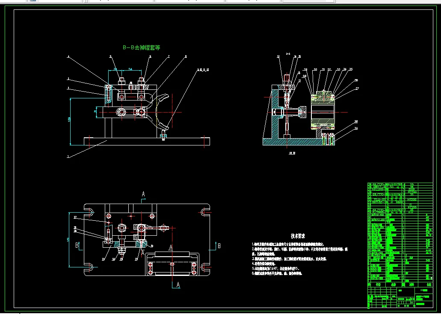The height and width of the screenshot is (314, 441).
Task: Select balloon number "38" in section A-A
Action: tap(356, 121)
